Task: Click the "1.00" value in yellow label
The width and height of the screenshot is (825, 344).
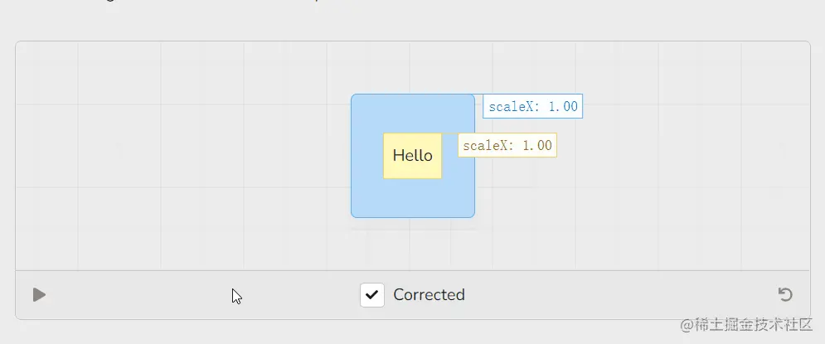Action: [x=537, y=146]
